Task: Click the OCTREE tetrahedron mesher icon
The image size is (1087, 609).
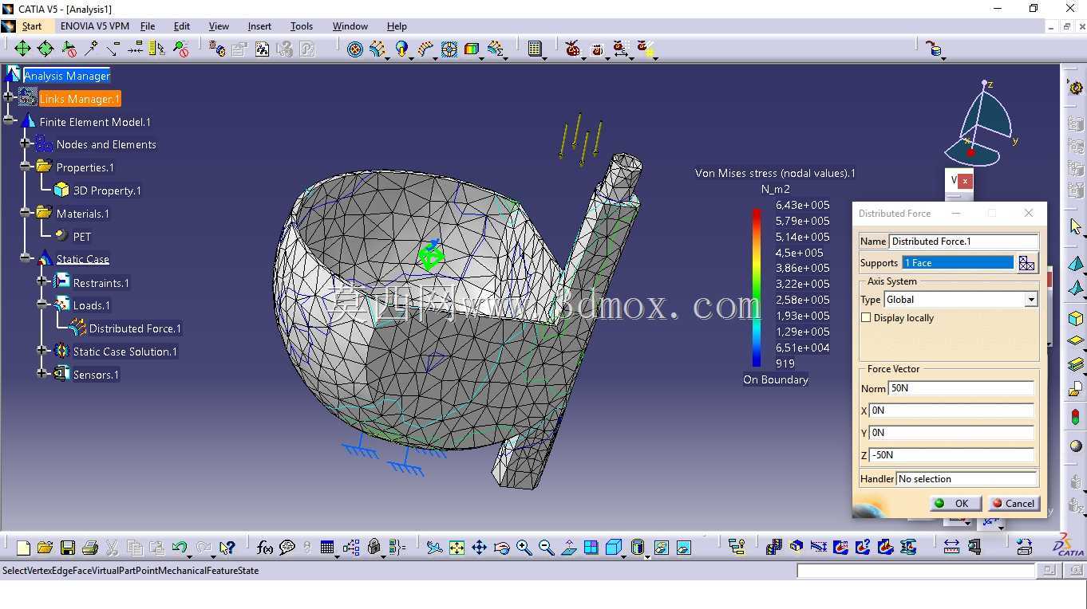Action: coord(1075,264)
